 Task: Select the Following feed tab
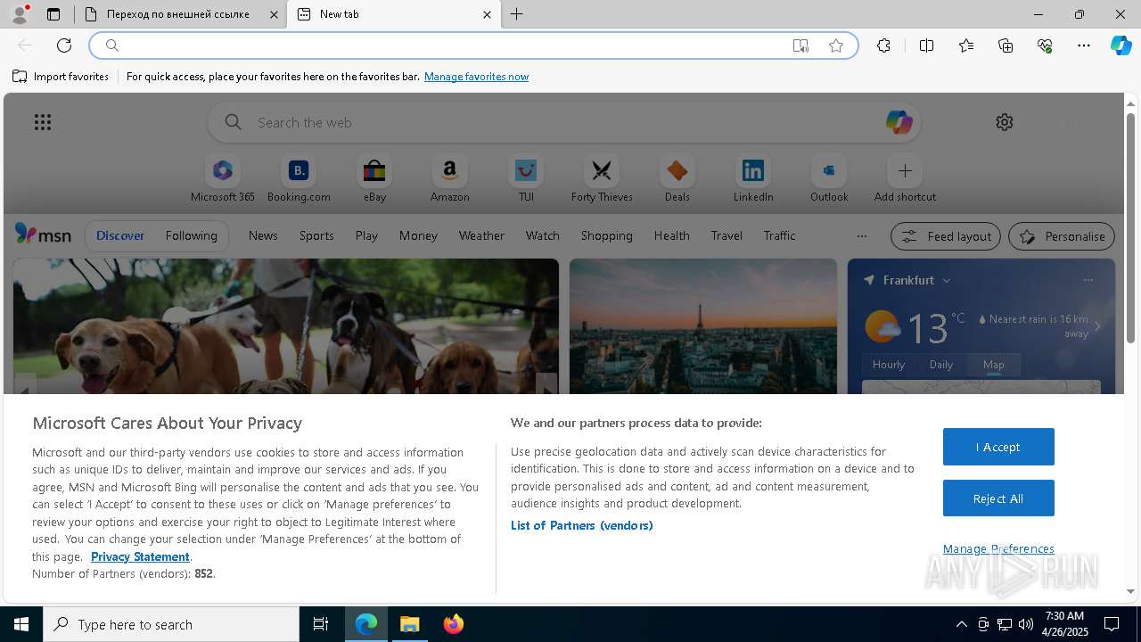[x=191, y=235]
